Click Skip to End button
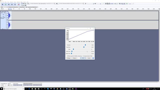Screen dimensions: 160x90 15,4
